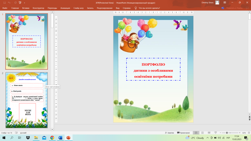Switch to the Вставка ribbon tab
Viewport: 251px width, 141px height.
26,8
